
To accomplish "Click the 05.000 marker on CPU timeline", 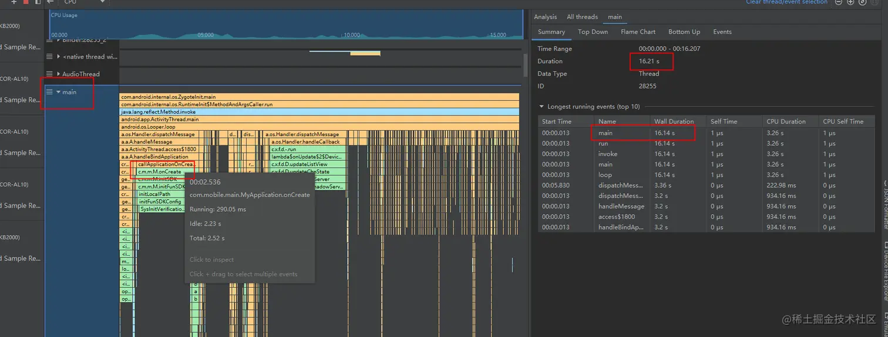I will click(206, 35).
